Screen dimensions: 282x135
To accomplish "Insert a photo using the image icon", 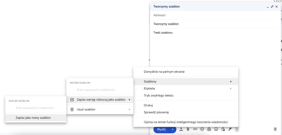I will [216, 129].
